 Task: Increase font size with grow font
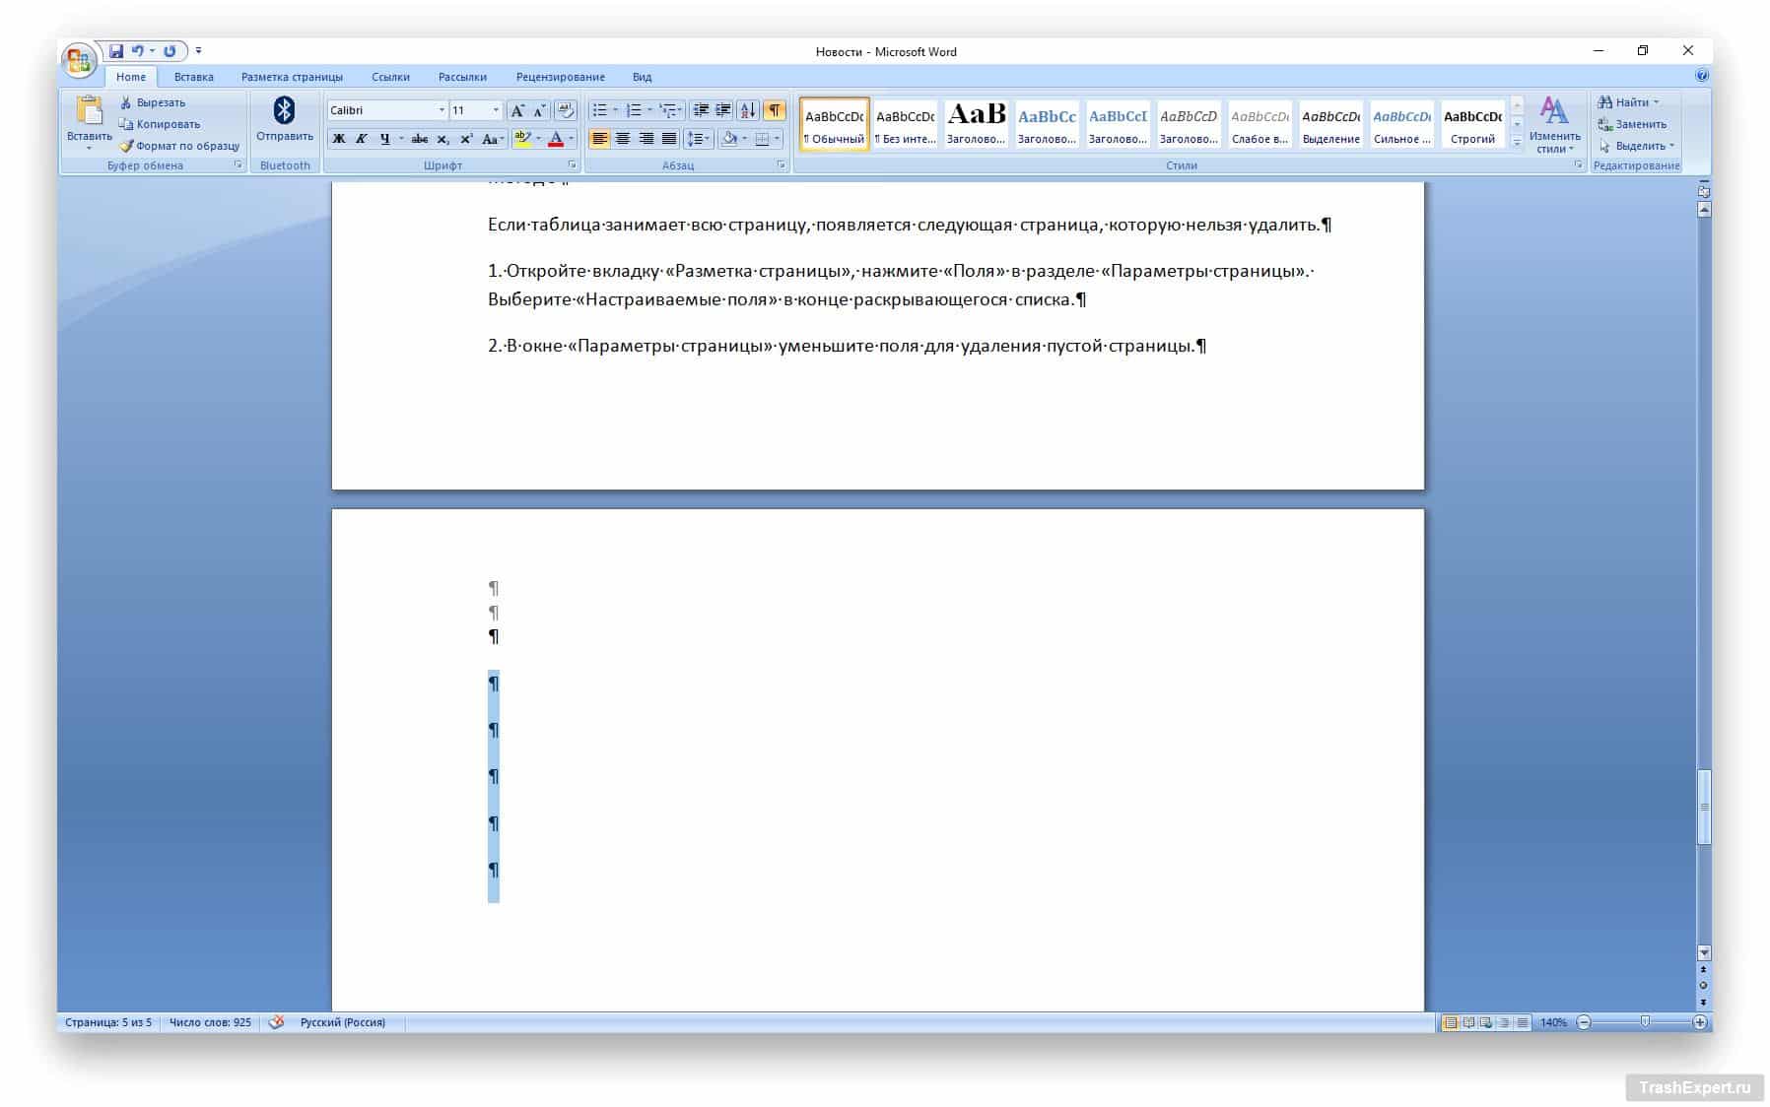pyautogui.click(x=517, y=110)
